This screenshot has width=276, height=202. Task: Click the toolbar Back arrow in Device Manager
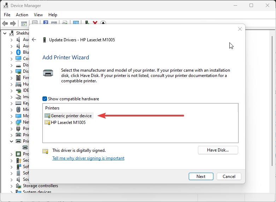point(5,23)
